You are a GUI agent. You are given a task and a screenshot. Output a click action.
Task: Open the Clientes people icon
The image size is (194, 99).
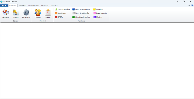pyautogui.click(x=38, y=12)
